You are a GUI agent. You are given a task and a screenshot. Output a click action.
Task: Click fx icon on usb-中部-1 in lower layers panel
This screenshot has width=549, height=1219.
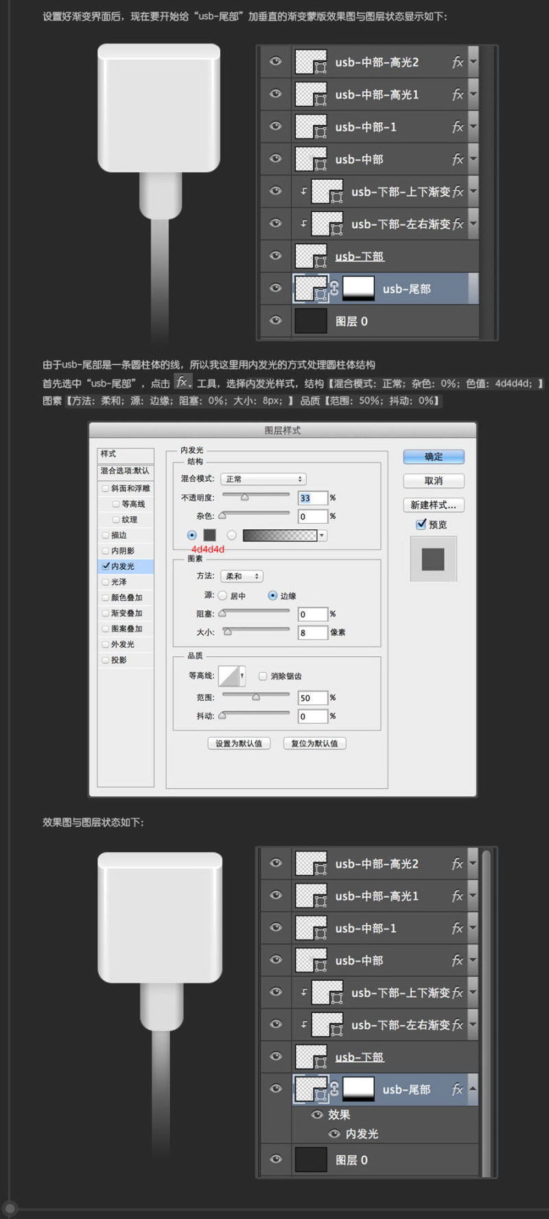coord(458,928)
